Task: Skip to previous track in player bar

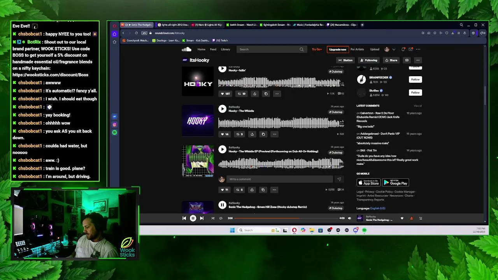Action: pyautogui.click(x=184, y=219)
